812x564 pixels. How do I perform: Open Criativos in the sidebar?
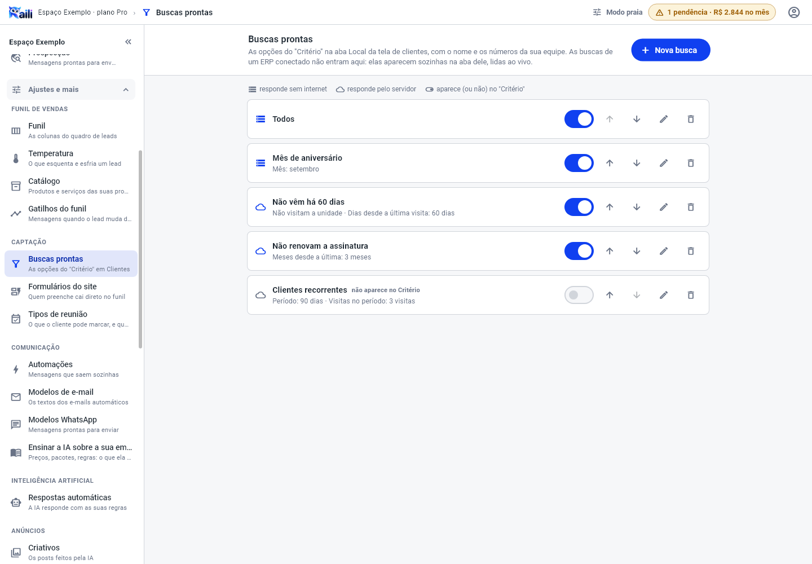pyautogui.click(x=71, y=552)
